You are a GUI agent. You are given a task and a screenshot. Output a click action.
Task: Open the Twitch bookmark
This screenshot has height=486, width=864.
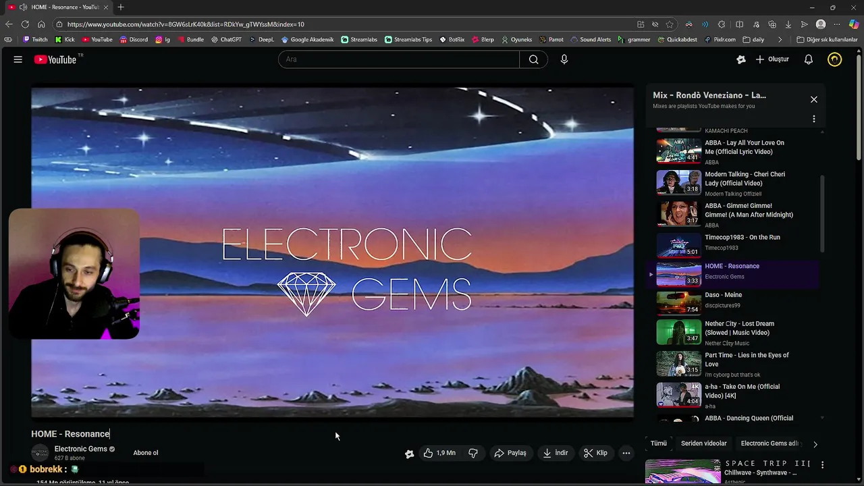(35, 40)
